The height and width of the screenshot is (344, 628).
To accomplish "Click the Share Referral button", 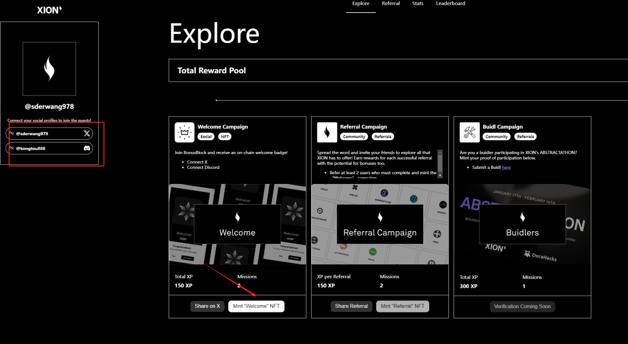I will point(351,306).
